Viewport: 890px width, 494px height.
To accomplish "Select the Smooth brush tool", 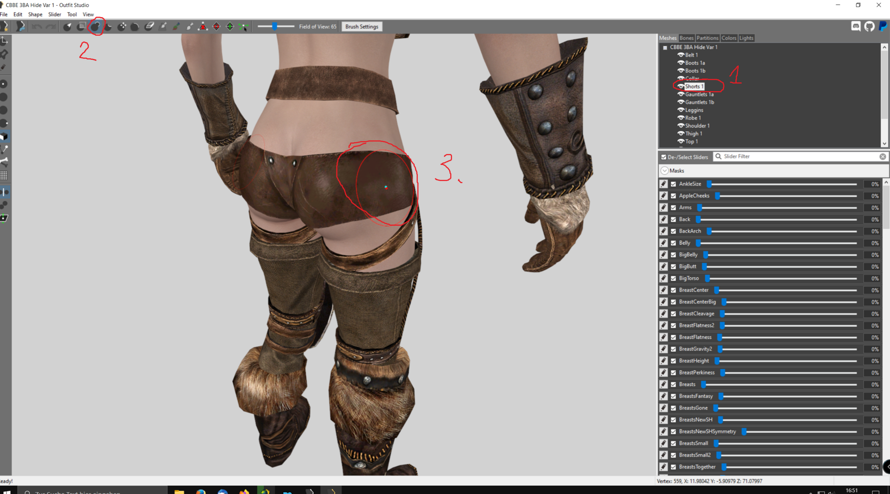I will (x=135, y=26).
